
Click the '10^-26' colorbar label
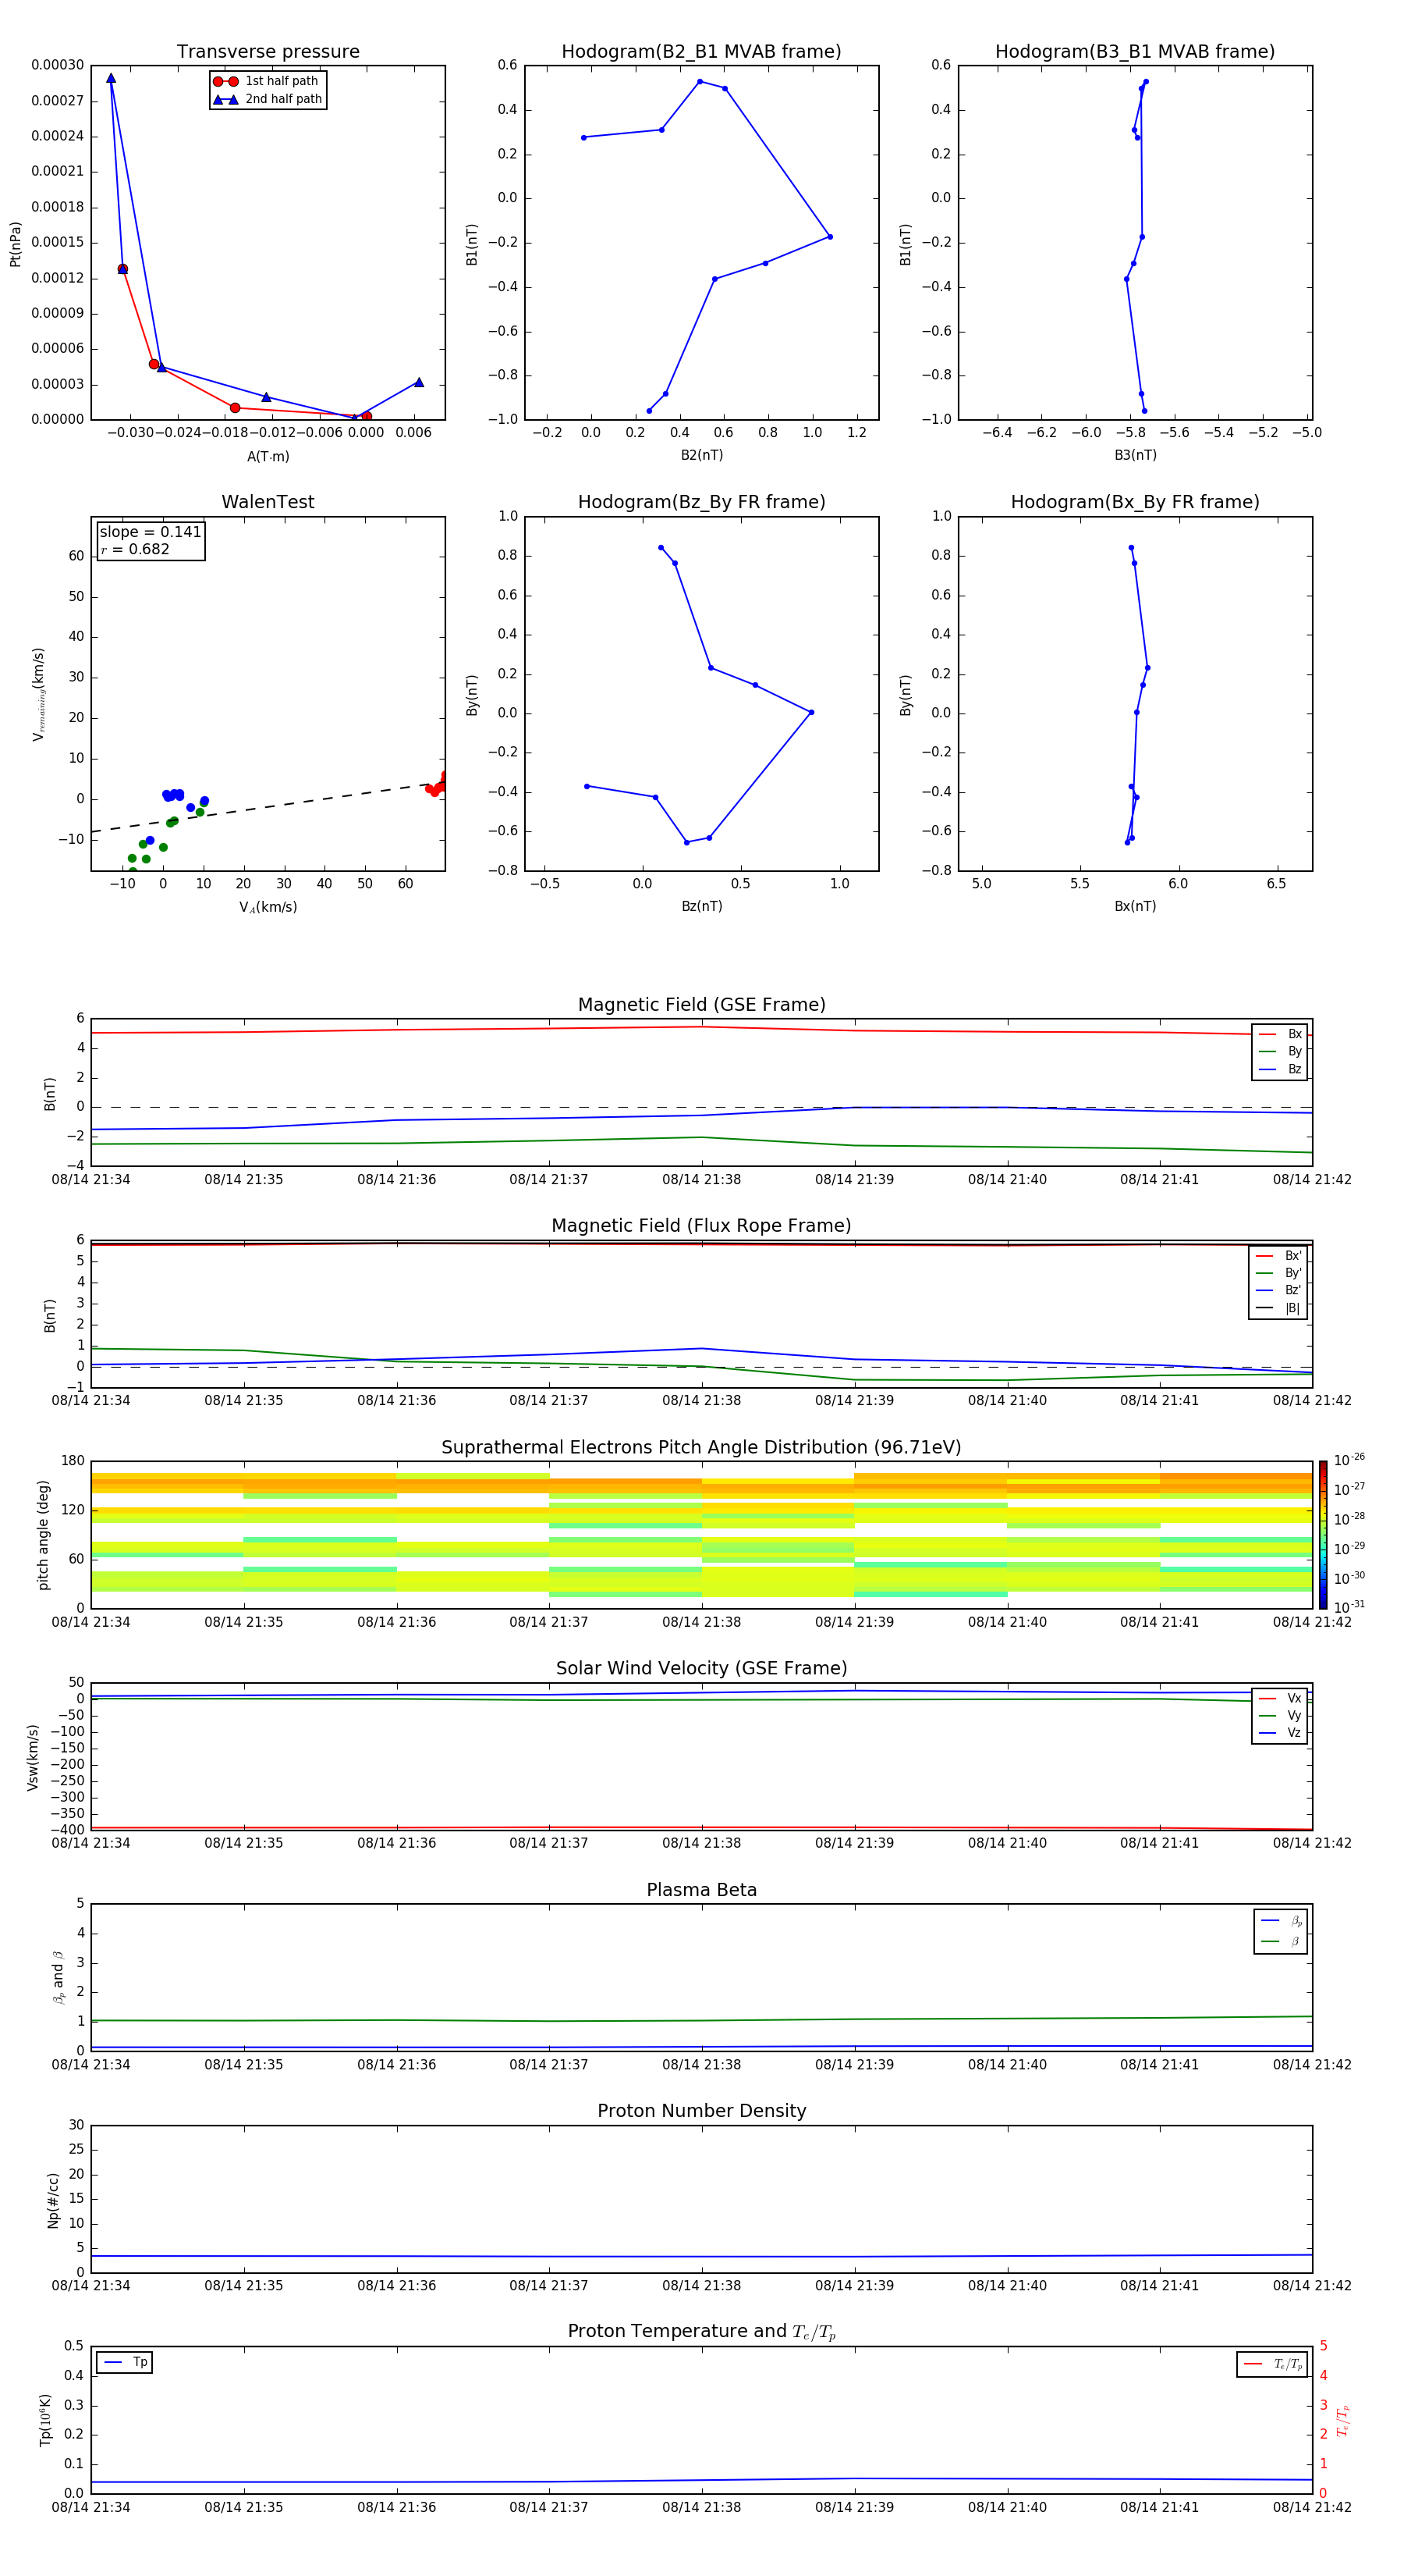coord(1349,1459)
